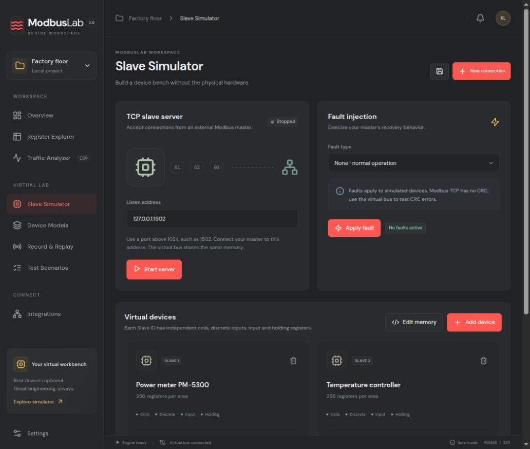Click the network topology icon in TCP slave server

[290, 167]
